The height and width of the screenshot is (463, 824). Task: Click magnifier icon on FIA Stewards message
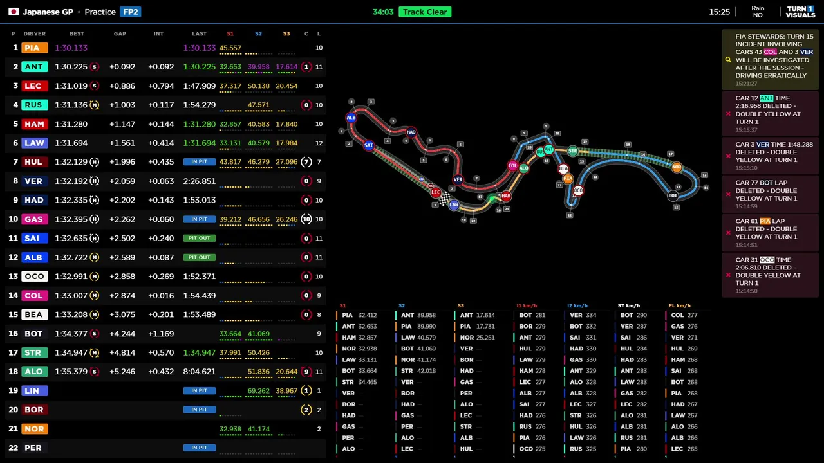click(x=728, y=60)
